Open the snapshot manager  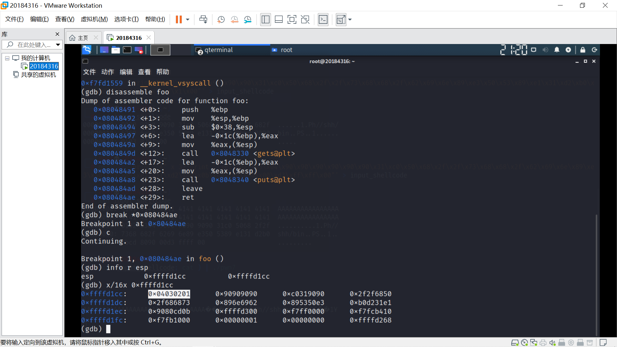248,20
